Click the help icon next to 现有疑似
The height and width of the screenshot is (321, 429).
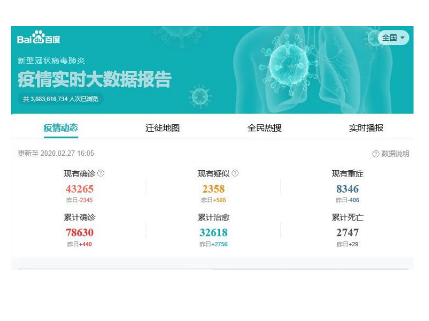[x=235, y=173]
